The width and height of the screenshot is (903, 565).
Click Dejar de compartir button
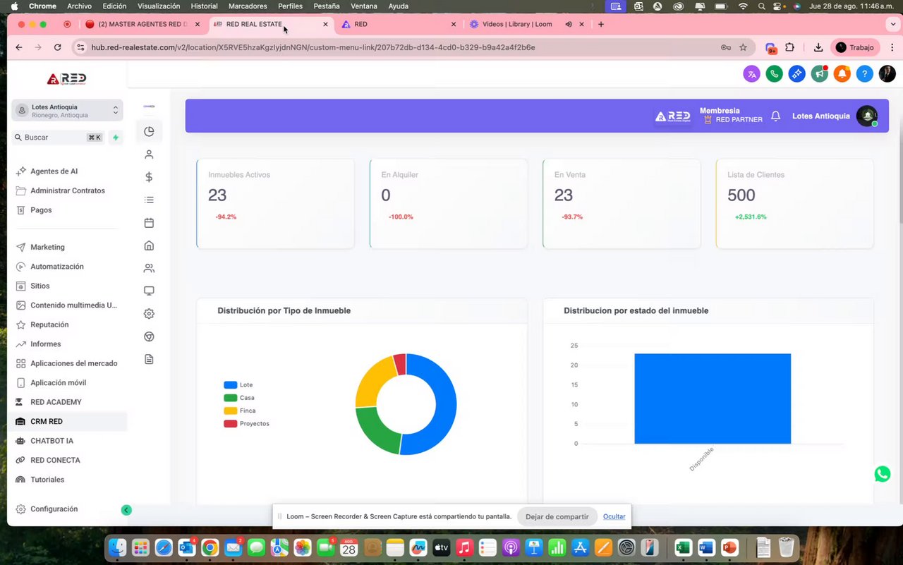click(557, 516)
